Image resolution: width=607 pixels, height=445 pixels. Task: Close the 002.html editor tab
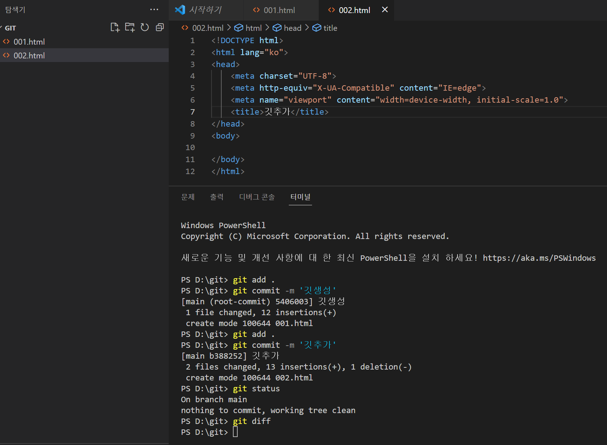coord(385,10)
